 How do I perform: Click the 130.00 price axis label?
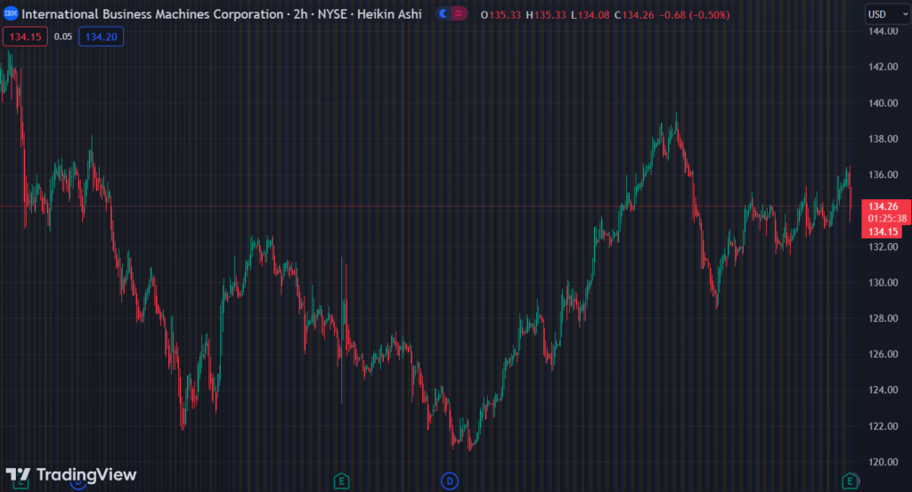[x=883, y=282]
